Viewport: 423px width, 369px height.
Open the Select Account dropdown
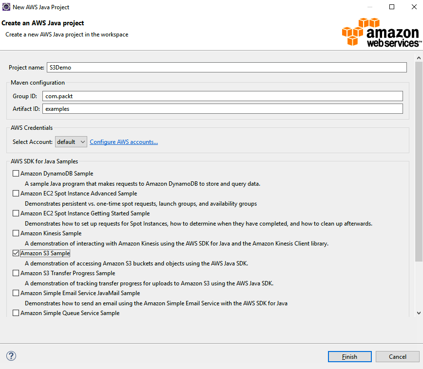(x=71, y=141)
